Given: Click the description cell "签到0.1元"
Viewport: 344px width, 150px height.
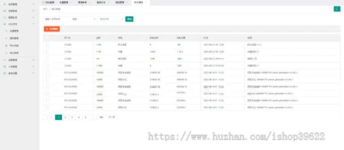Looking at the screenshot, I should tap(252, 59).
